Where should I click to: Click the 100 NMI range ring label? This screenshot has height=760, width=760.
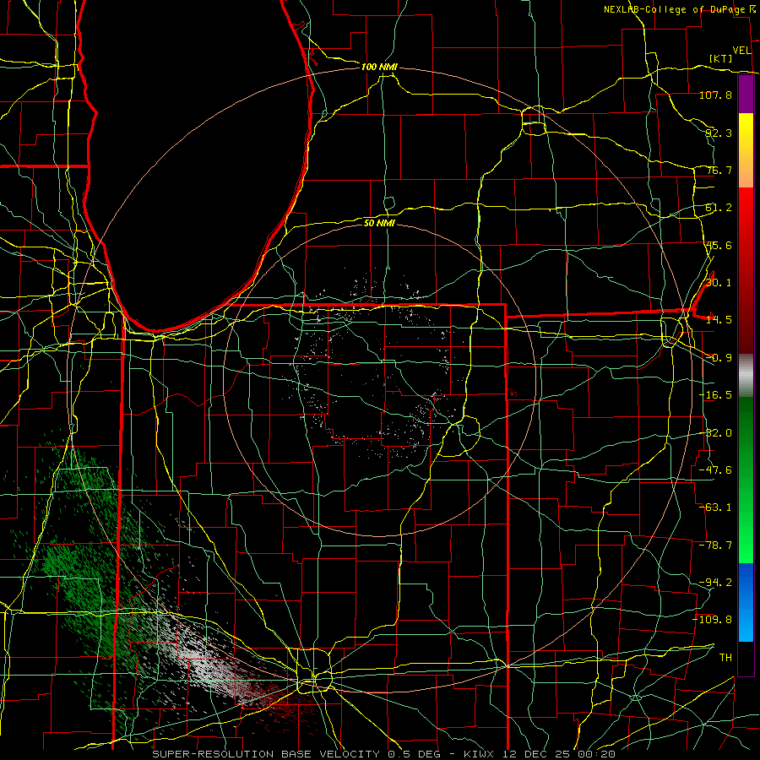point(379,67)
